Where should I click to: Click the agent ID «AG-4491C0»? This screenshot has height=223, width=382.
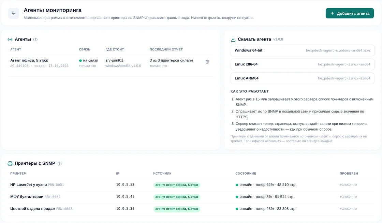click(19, 66)
